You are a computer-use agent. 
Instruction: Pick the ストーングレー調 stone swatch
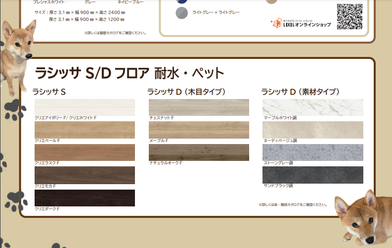313,152
